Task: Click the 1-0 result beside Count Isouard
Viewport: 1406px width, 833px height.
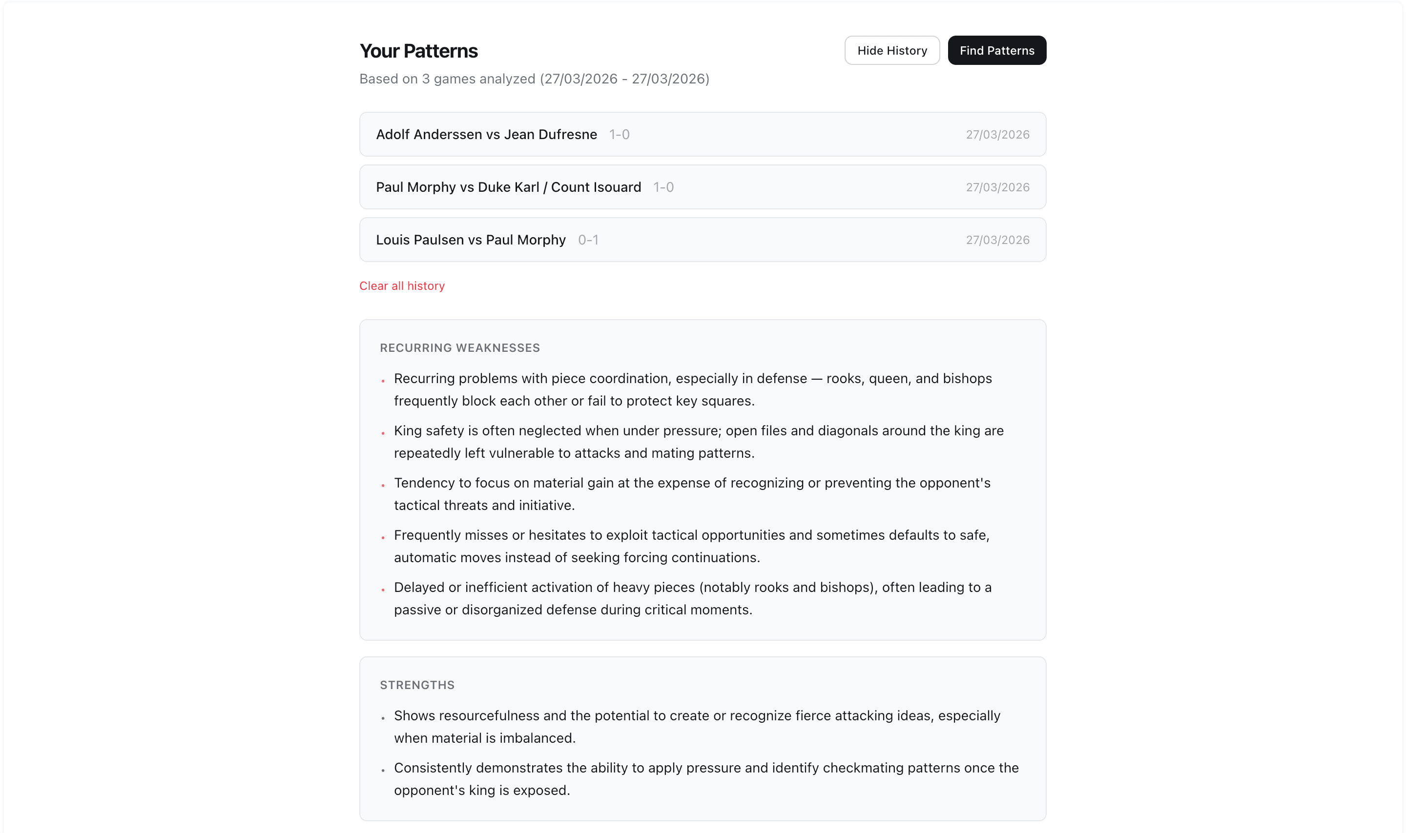Action: coord(663,187)
